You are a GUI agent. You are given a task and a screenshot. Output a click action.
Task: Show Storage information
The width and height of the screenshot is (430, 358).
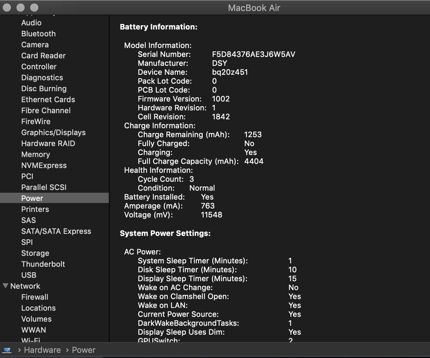coord(35,253)
